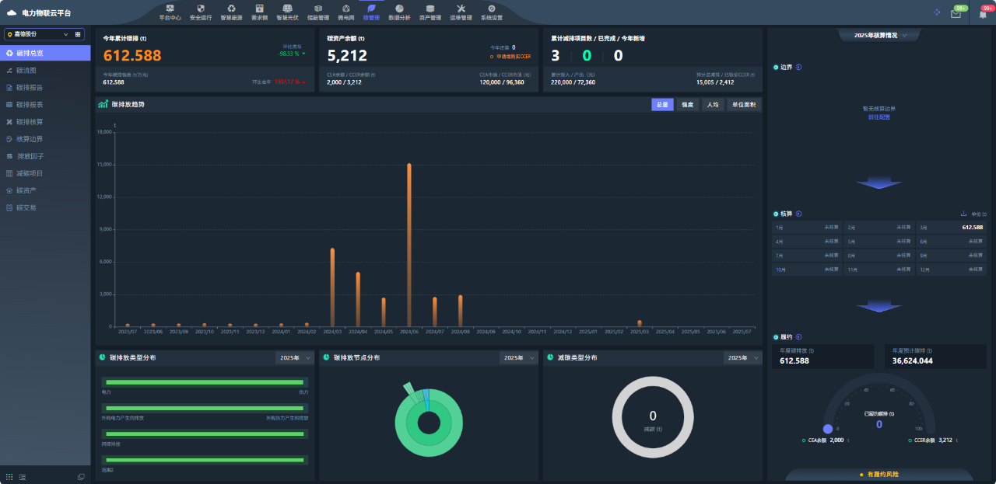Image resolution: width=996 pixels, height=484 pixels.
Task: Open 碳排报告 in the sidebar
Action: [x=45, y=87]
